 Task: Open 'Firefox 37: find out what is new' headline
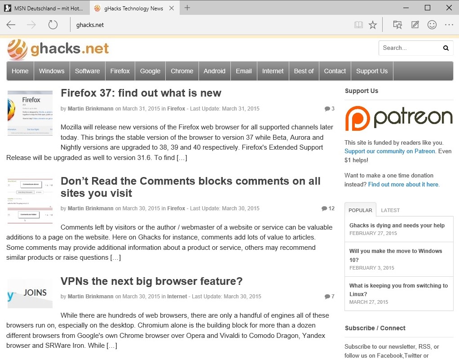[x=141, y=93]
